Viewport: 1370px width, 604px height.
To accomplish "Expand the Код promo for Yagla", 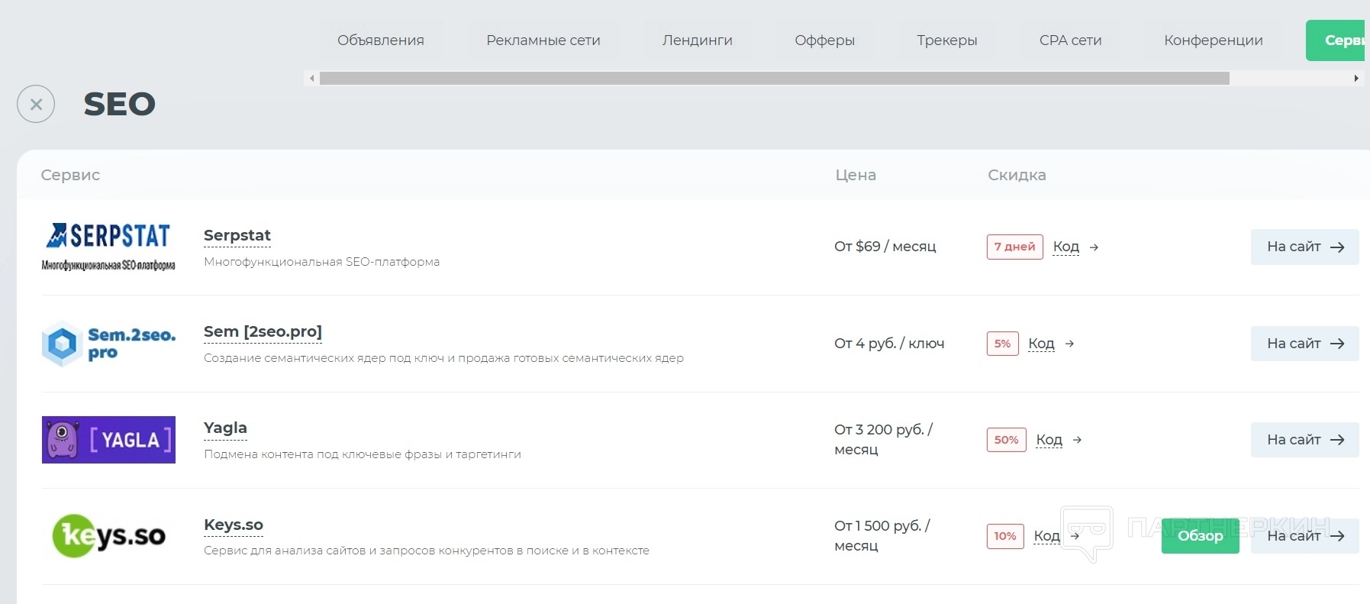I will tap(1049, 440).
